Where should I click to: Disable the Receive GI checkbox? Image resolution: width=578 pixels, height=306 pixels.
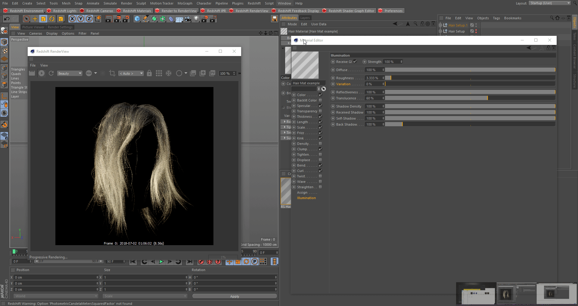coord(355,61)
